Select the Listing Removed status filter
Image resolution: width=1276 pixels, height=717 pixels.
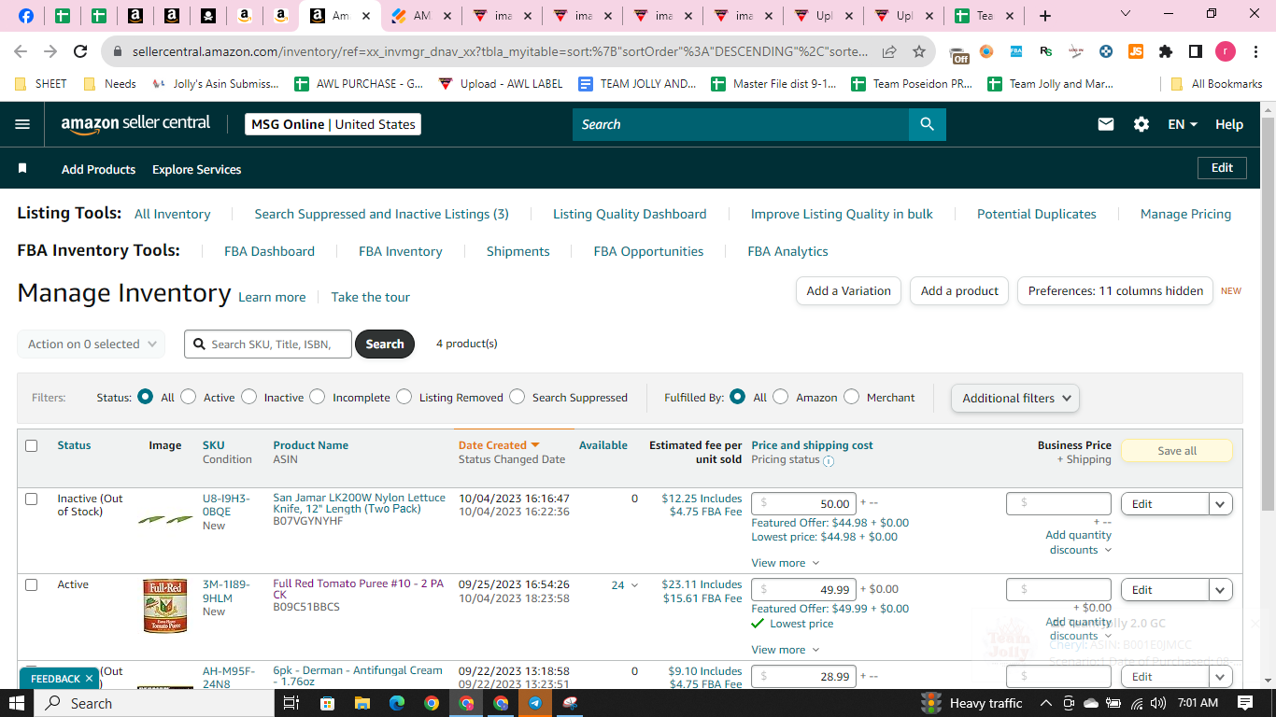[x=404, y=397]
